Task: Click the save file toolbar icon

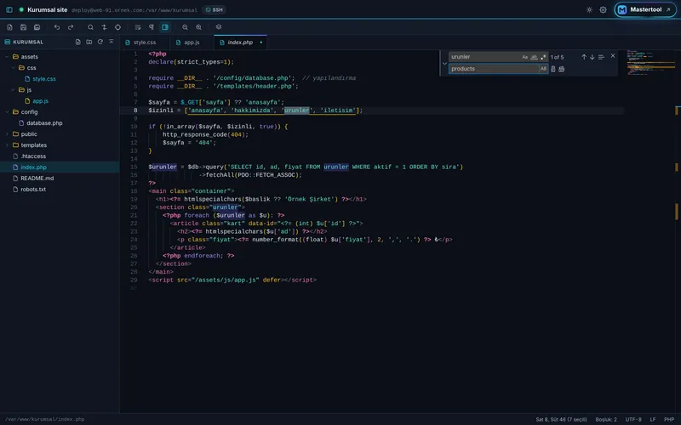Action: (24, 27)
